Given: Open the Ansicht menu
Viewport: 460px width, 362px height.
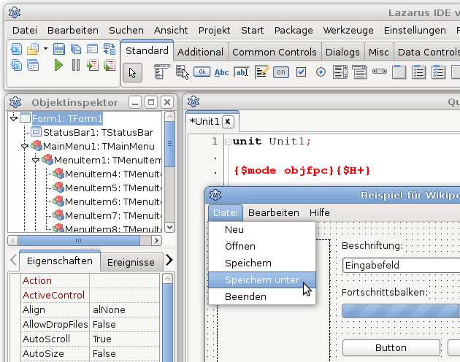Looking at the screenshot, I should tap(171, 30).
